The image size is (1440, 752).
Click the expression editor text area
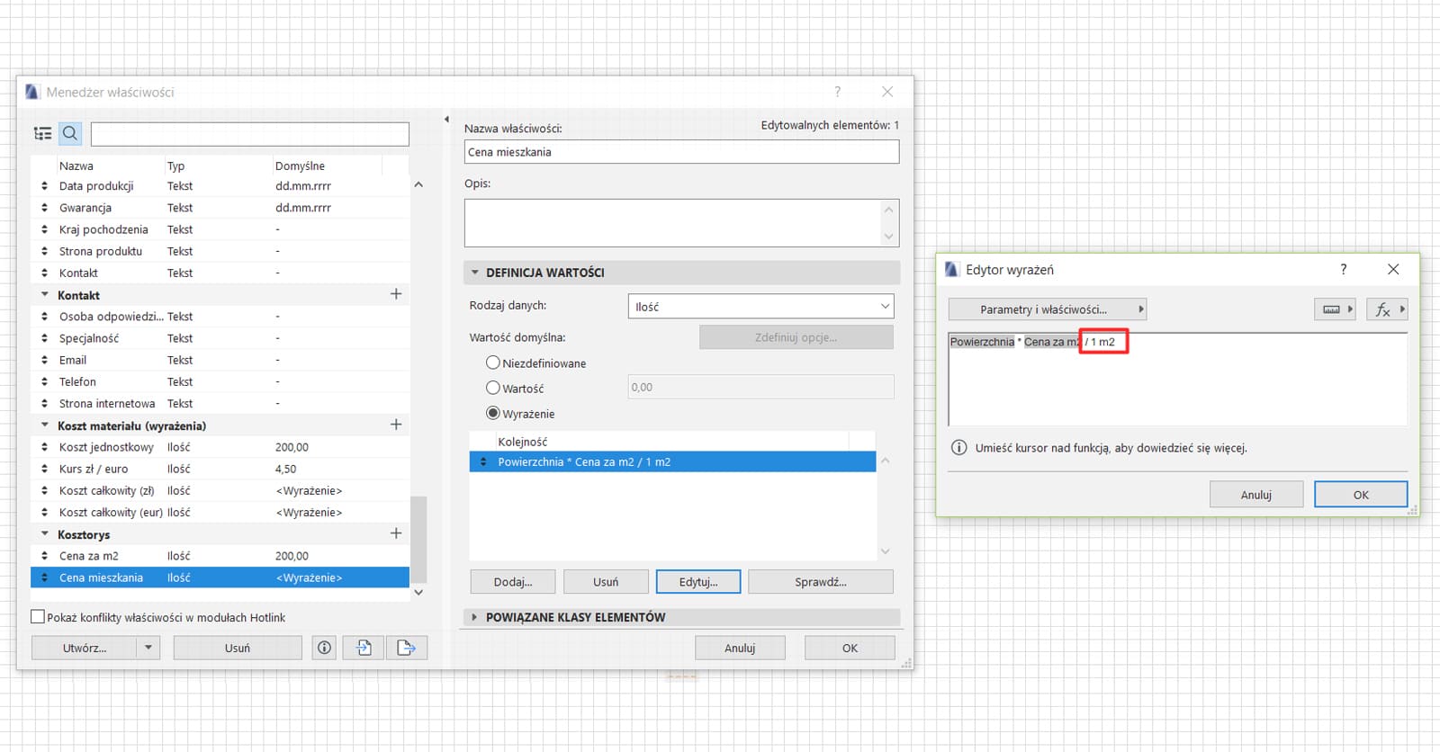click(x=1178, y=379)
